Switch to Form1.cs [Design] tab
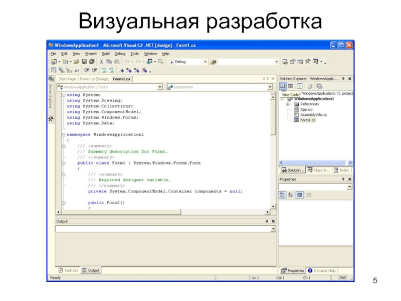Screen dimensions: 401x301 point(94,79)
